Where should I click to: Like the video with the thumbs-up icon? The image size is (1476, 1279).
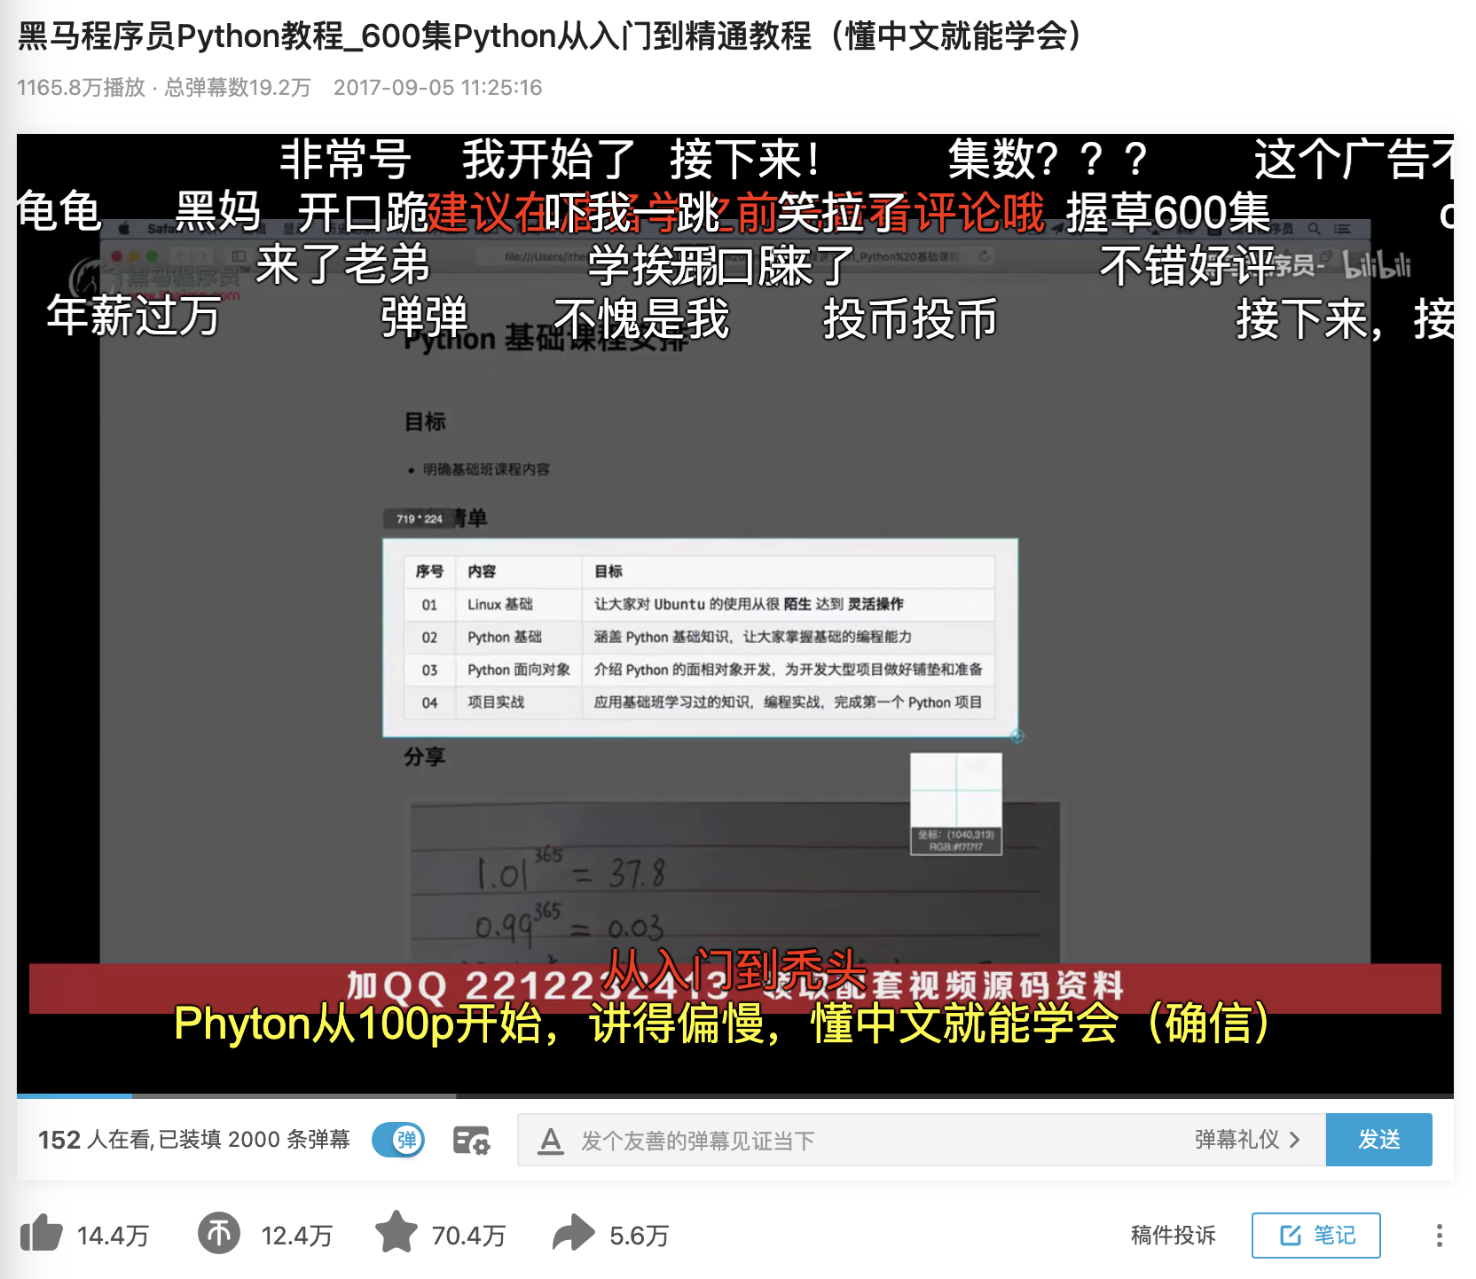click(42, 1234)
